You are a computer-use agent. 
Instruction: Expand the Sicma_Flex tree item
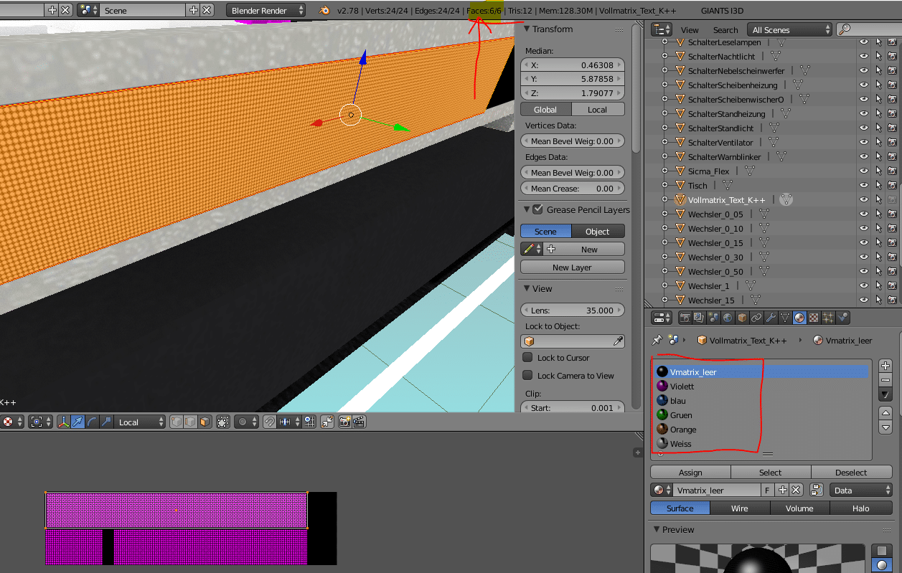click(664, 171)
